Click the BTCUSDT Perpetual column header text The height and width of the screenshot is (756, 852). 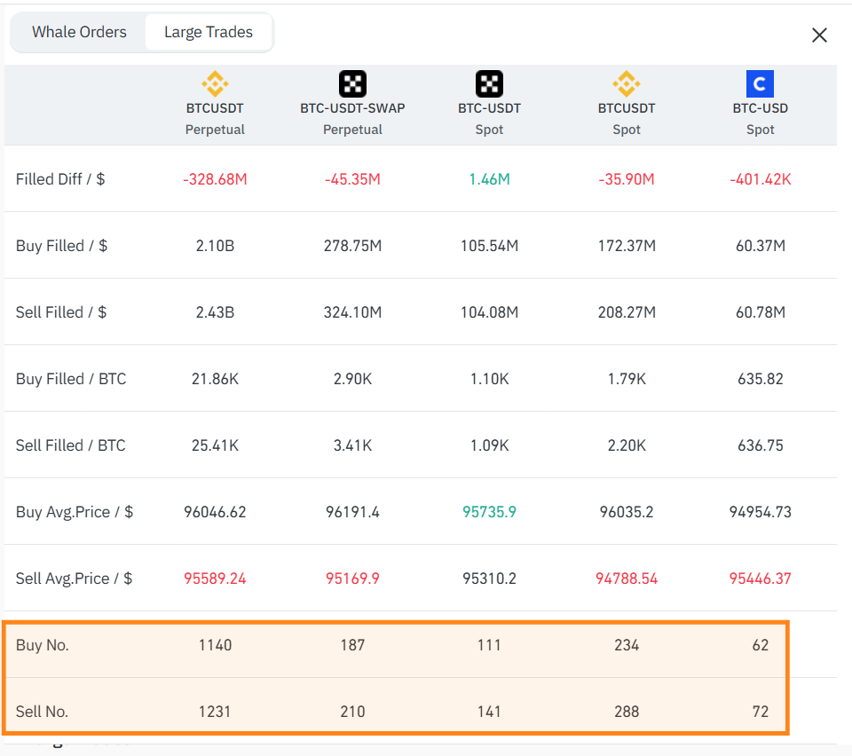pos(215,119)
